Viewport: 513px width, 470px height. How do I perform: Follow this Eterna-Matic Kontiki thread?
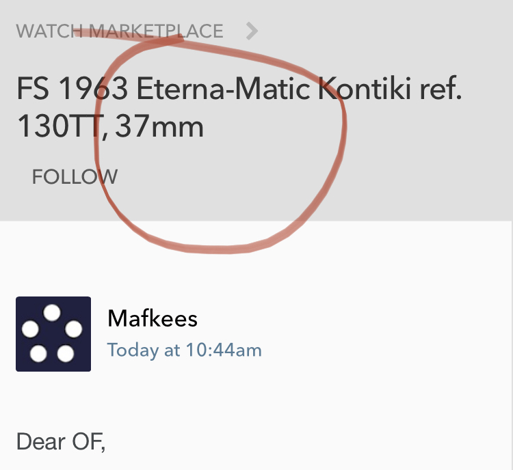point(75,177)
